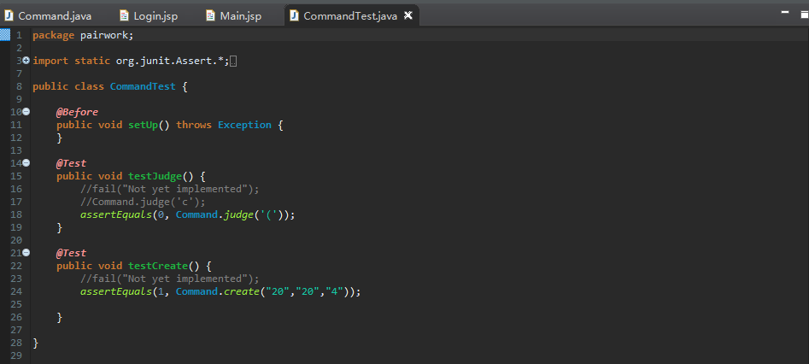Collapse the testJudge method at line 14
Viewport: 809px width, 364px height.
point(26,162)
